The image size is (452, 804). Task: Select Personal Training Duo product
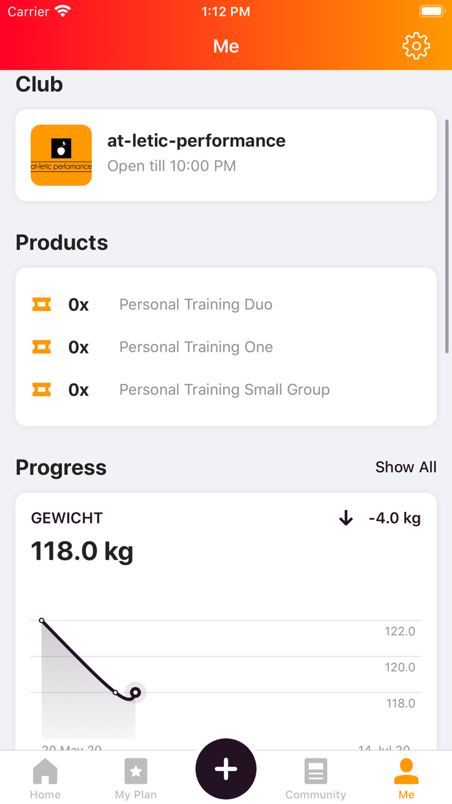coord(196,304)
